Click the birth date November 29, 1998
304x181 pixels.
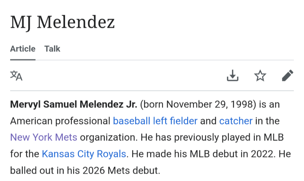point(210,105)
